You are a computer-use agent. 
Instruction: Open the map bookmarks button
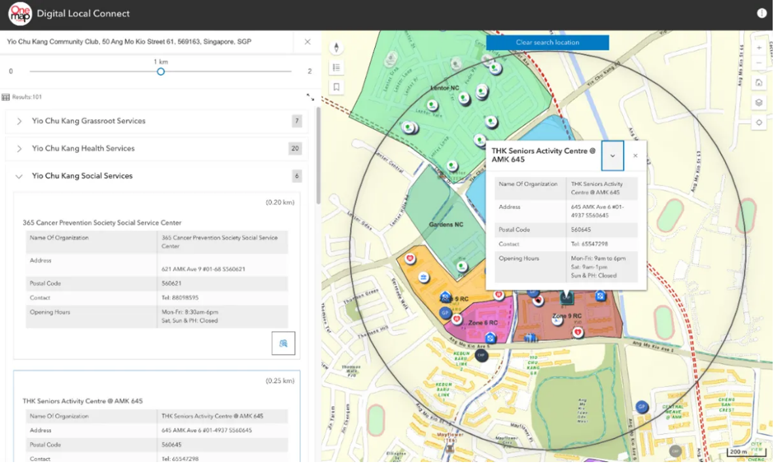pos(336,88)
